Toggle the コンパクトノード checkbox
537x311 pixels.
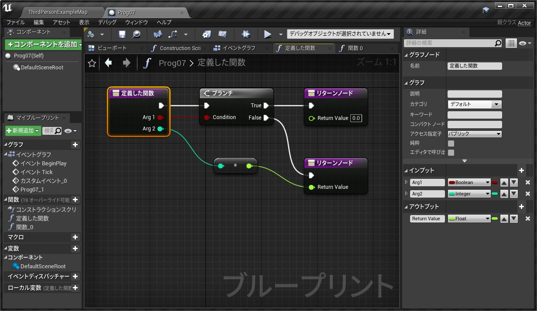[475, 124]
